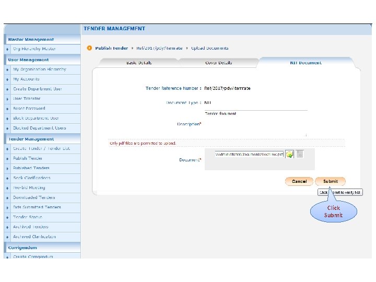Click arrow icon beside Block Department User
The height and width of the screenshot is (282, 376).
point(7,119)
